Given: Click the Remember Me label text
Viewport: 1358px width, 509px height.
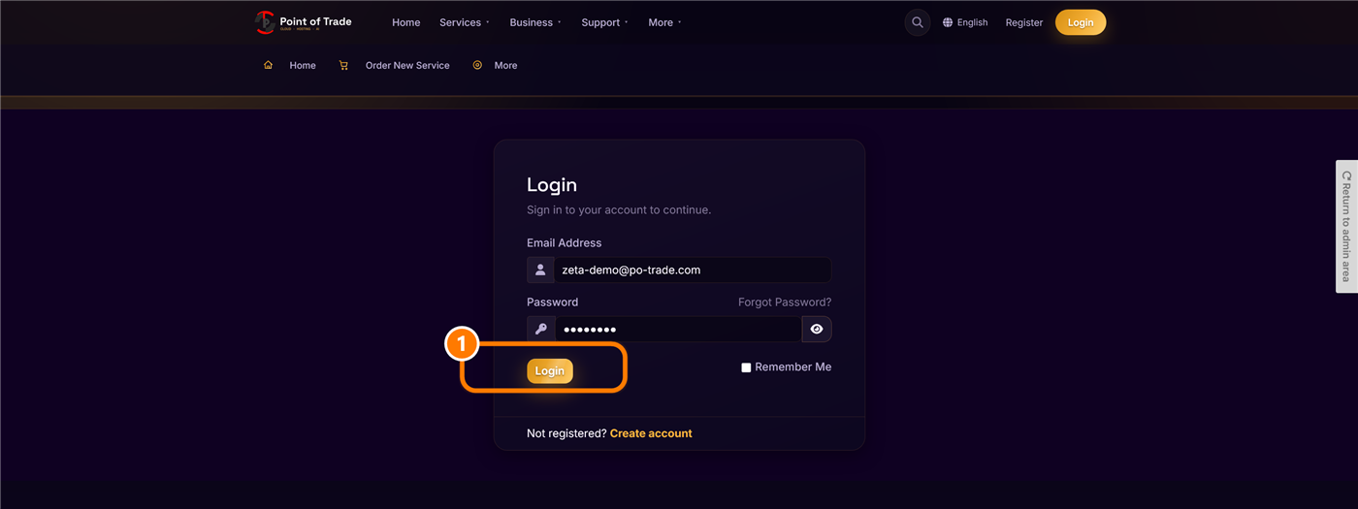Looking at the screenshot, I should [793, 367].
